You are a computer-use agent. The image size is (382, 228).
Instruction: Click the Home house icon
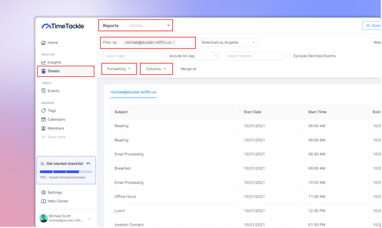click(43, 43)
